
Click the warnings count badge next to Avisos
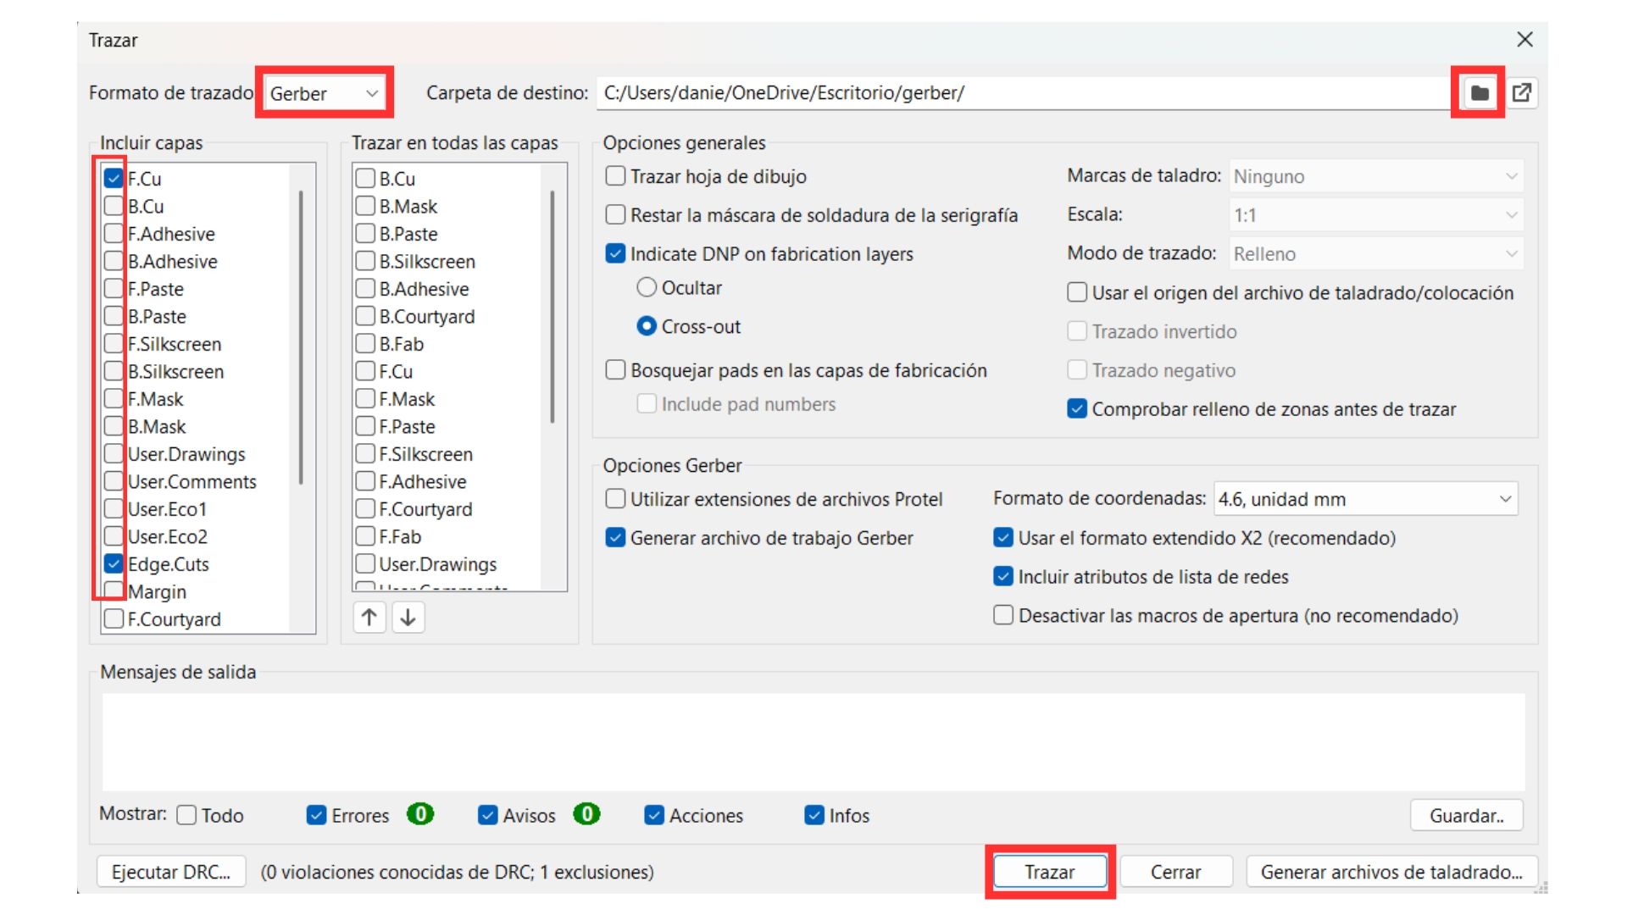click(586, 814)
